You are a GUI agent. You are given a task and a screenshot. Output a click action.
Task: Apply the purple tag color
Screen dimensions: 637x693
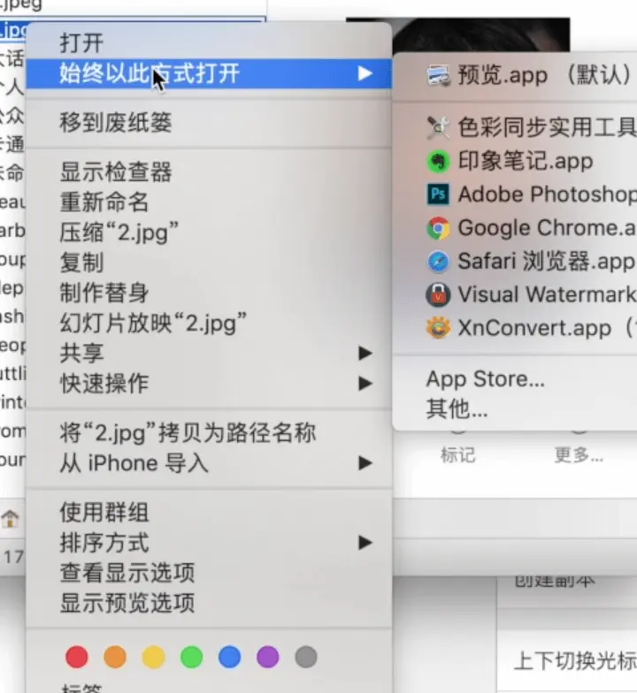[x=267, y=658]
